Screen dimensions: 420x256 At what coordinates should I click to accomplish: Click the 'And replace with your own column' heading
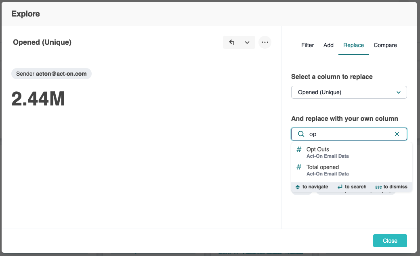pos(344,118)
